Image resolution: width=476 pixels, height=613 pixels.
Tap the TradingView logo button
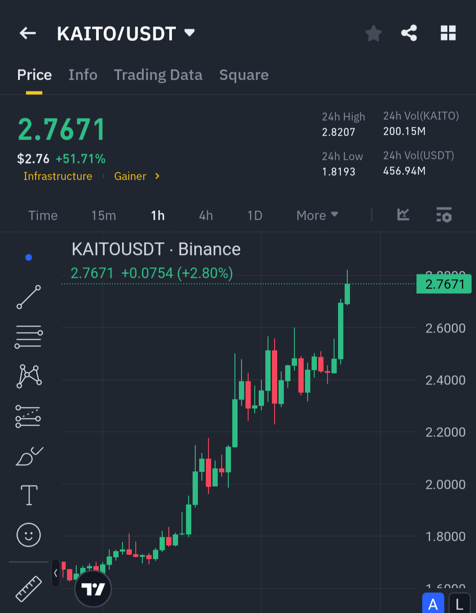[x=93, y=589]
